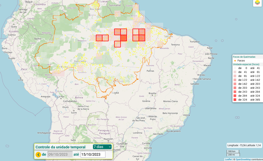
Task: Click the Unidade espacial (focos) legend header
Action: click(246, 64)
